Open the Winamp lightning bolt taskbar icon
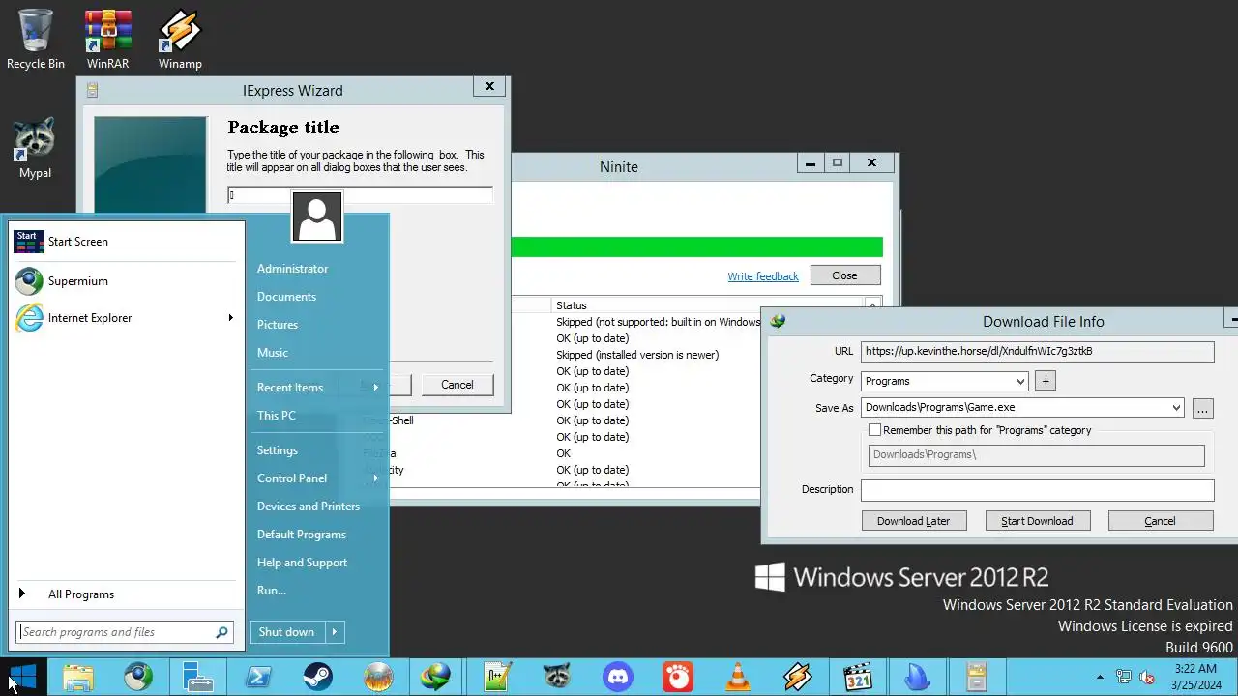 click(798, 677)
